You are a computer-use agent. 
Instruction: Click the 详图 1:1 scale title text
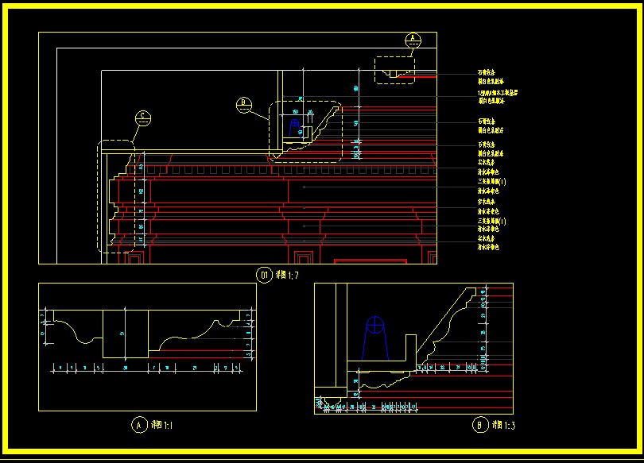click(x=162, y=425)
